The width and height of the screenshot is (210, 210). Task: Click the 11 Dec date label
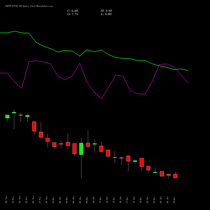pos(100,199)
